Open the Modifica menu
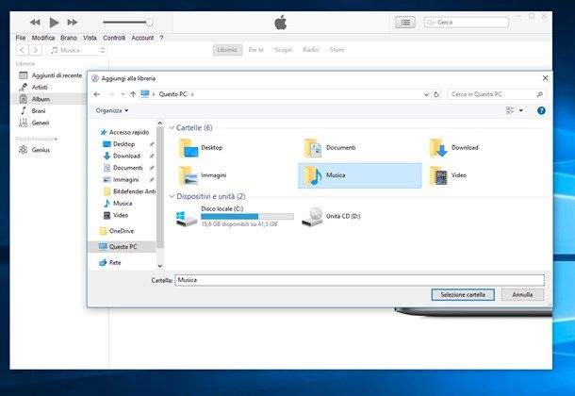Viewport: 575px width, 396px height. (43, 38)
